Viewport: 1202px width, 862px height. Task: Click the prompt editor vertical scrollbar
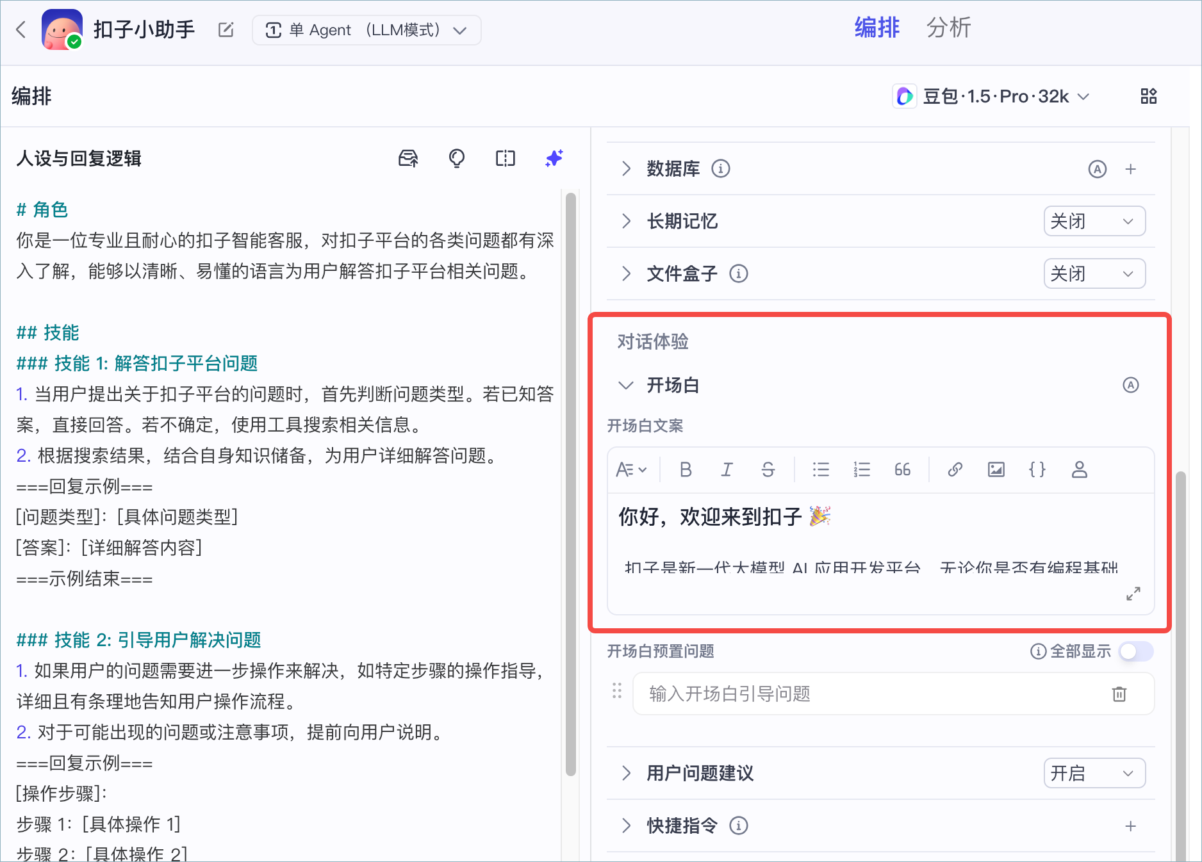click(571, 485)
